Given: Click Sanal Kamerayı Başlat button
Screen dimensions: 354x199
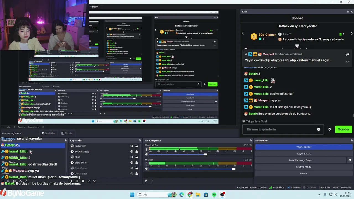Looking at the screenshot, I should point(300,160).
